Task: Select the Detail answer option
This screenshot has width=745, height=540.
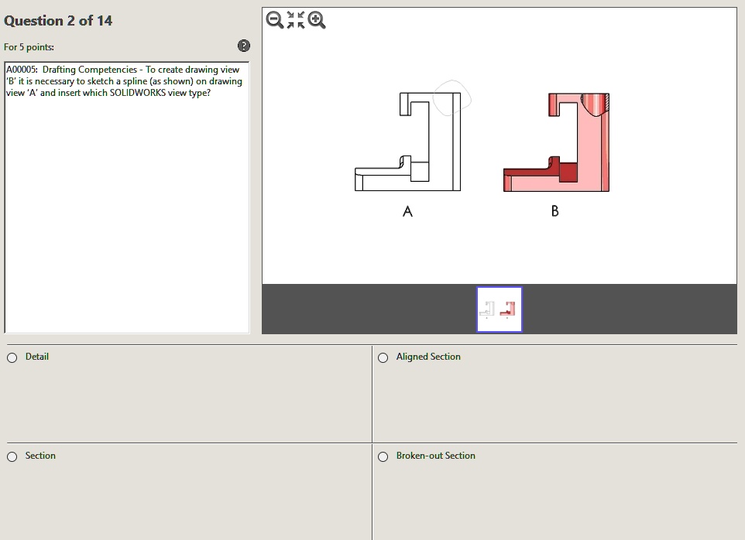Action: click(12, 357)
